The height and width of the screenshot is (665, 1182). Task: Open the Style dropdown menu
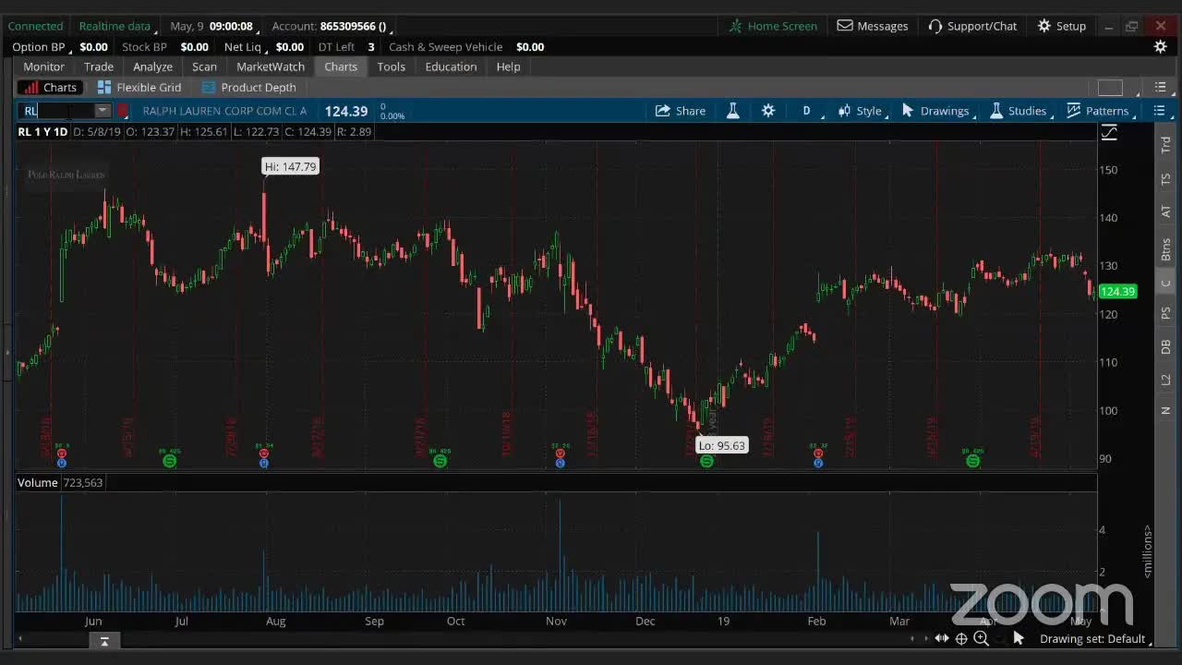(861, 111)
